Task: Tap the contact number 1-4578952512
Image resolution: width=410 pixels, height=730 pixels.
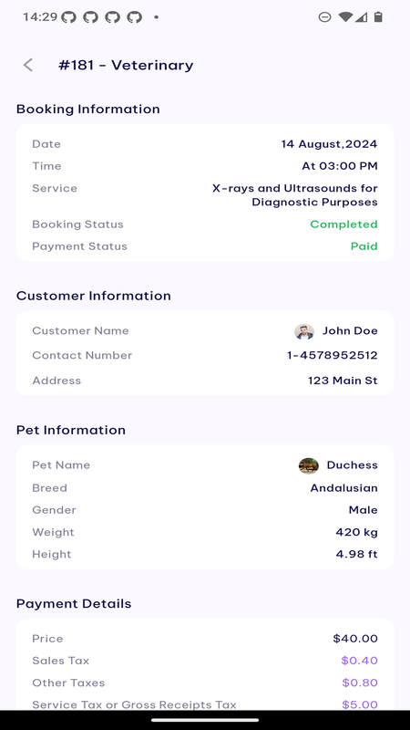Action: coord(333,356)
